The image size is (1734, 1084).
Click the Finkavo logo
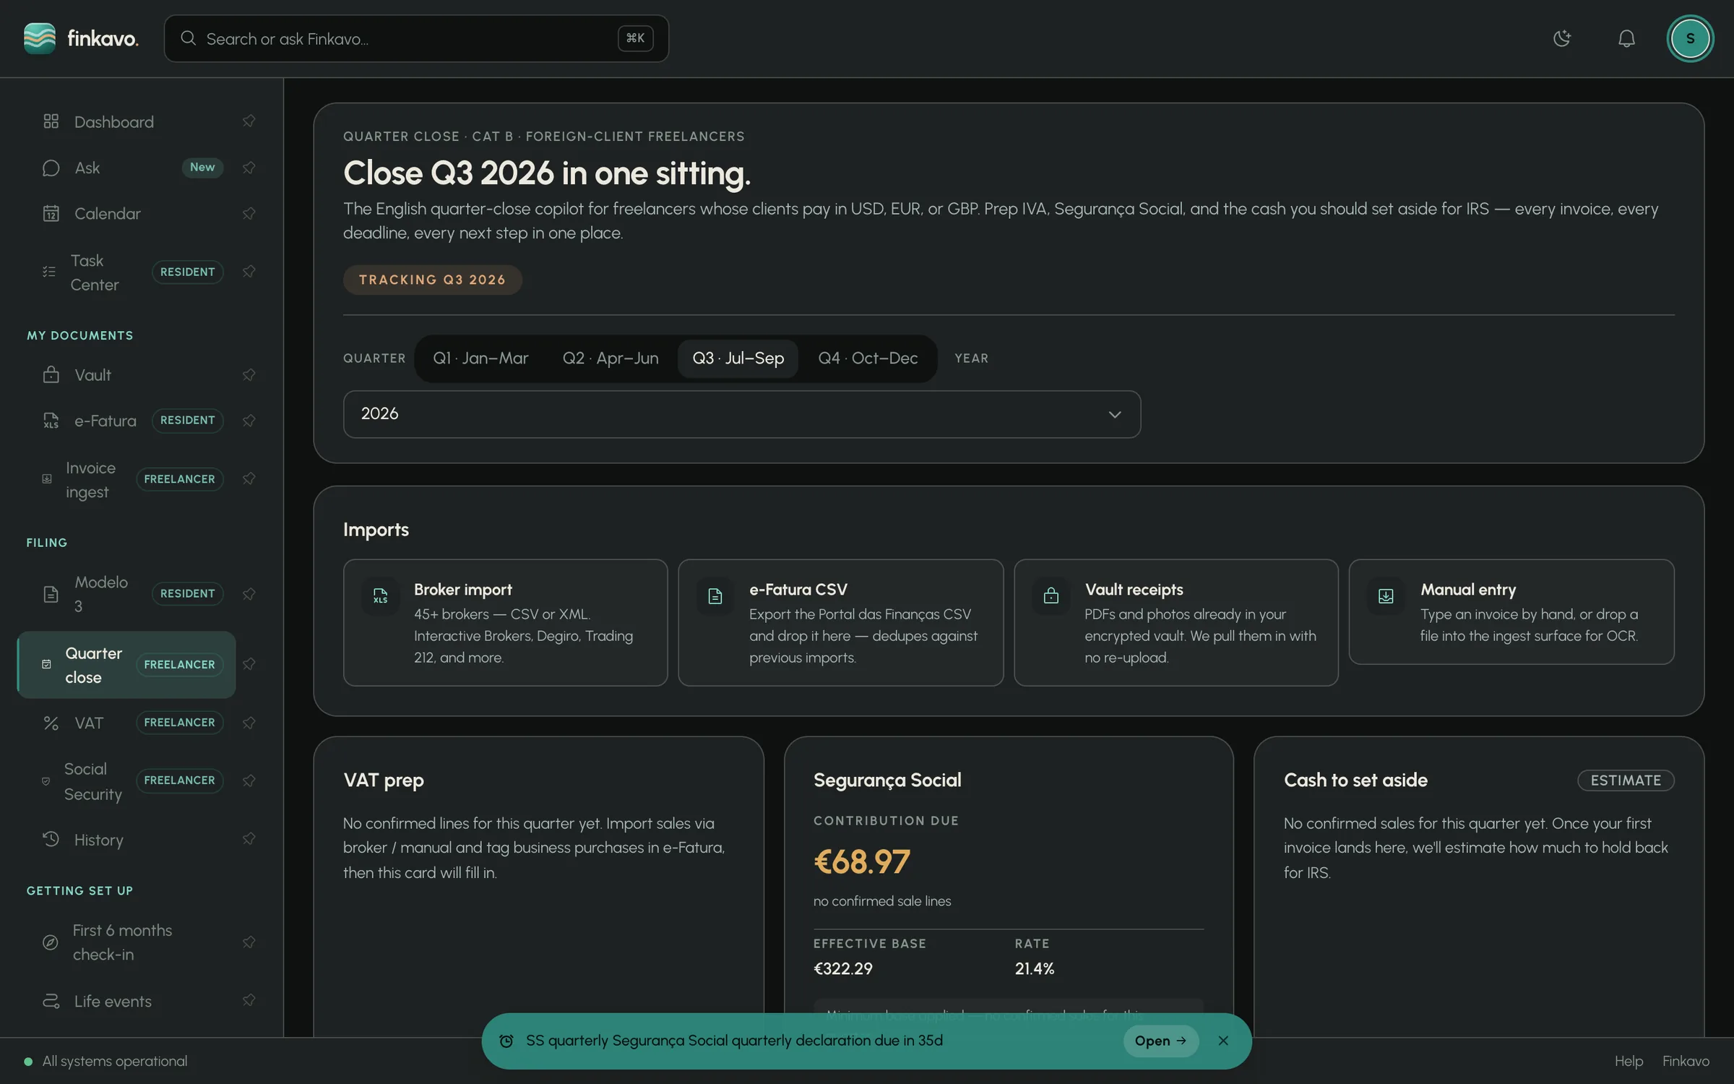pyautogui.click(x=81, y=38)
